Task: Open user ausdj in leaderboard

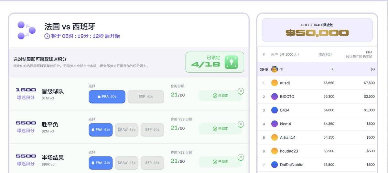Action: coord(285,83)
